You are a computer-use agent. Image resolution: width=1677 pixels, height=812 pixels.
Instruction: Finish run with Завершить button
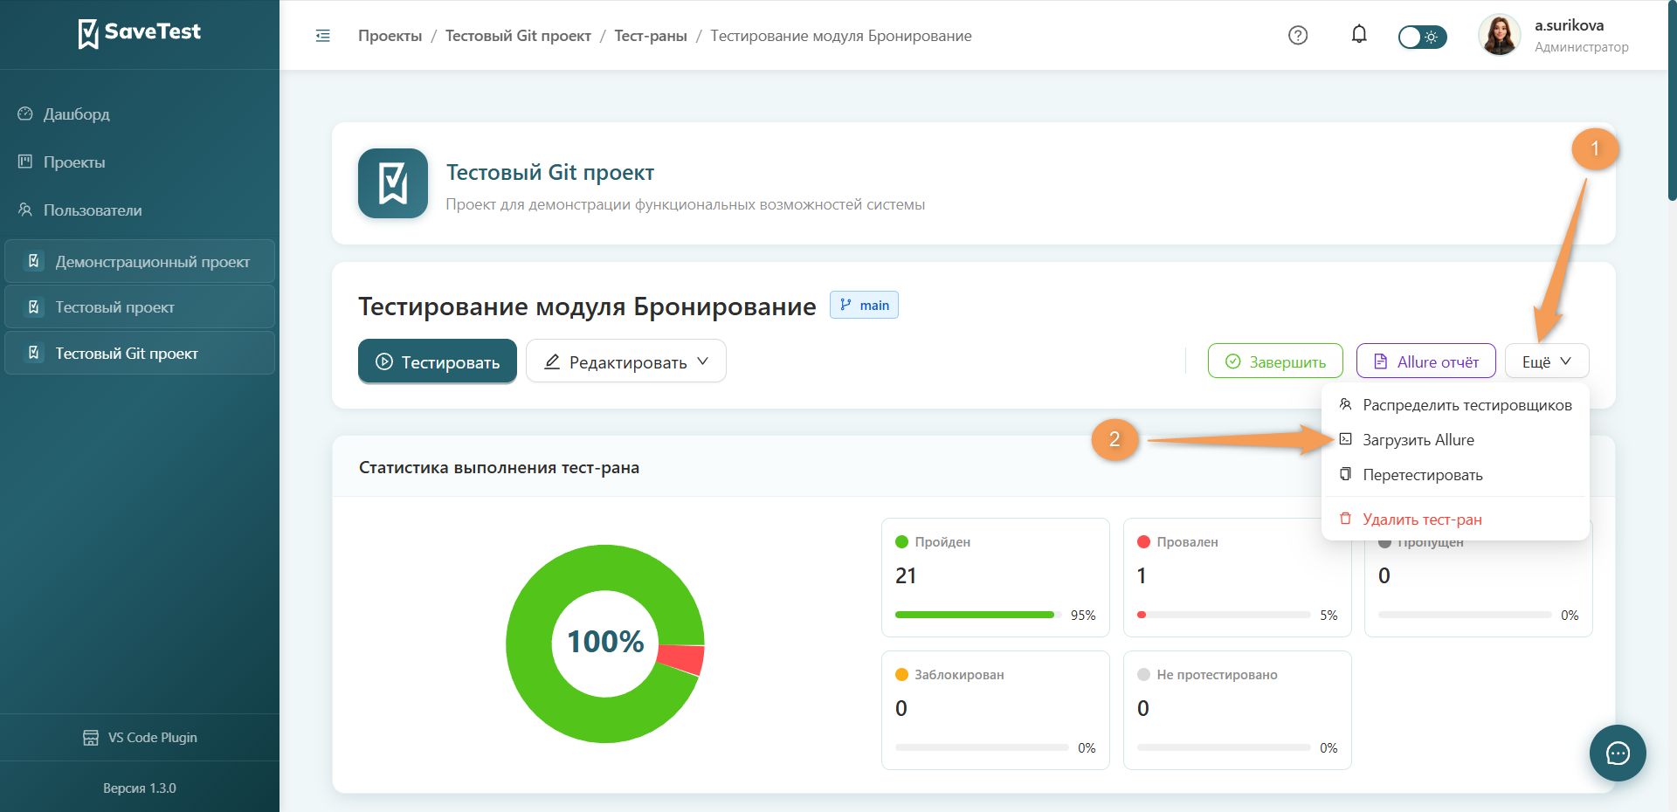click(x=1275, y=361)
